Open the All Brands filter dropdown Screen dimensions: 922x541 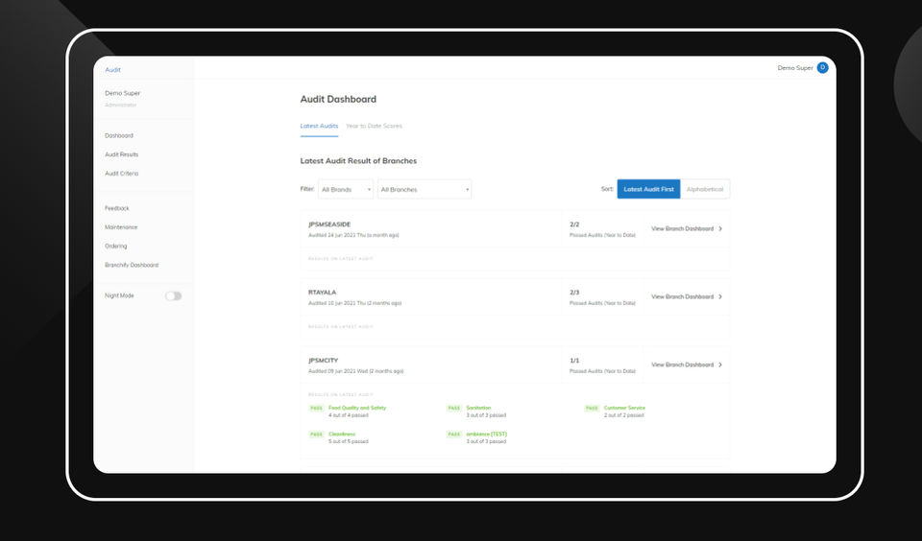tap(346, 189)
